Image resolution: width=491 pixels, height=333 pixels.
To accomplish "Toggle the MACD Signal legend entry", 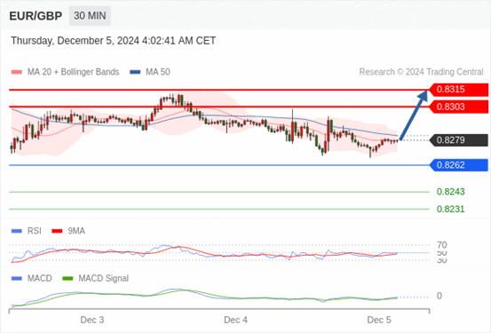I will coord(103,278).
